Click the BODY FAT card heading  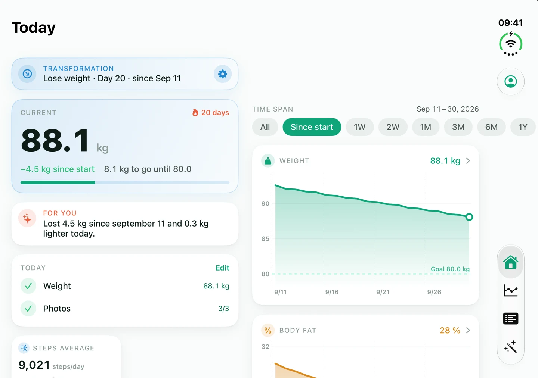(298, 330)
